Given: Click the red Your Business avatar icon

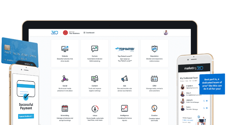Looking at the screenshot, I should point(65,33).
